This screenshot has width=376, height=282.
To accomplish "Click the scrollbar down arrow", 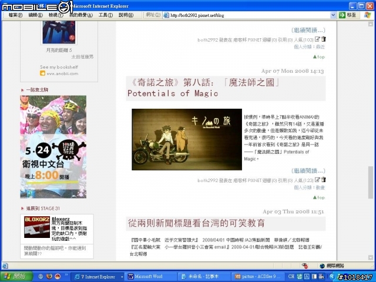I will pyautogui.click(x=371, y=257).
